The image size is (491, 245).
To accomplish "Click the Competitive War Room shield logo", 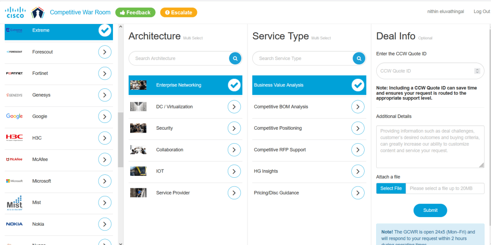I will click(37, 12).
